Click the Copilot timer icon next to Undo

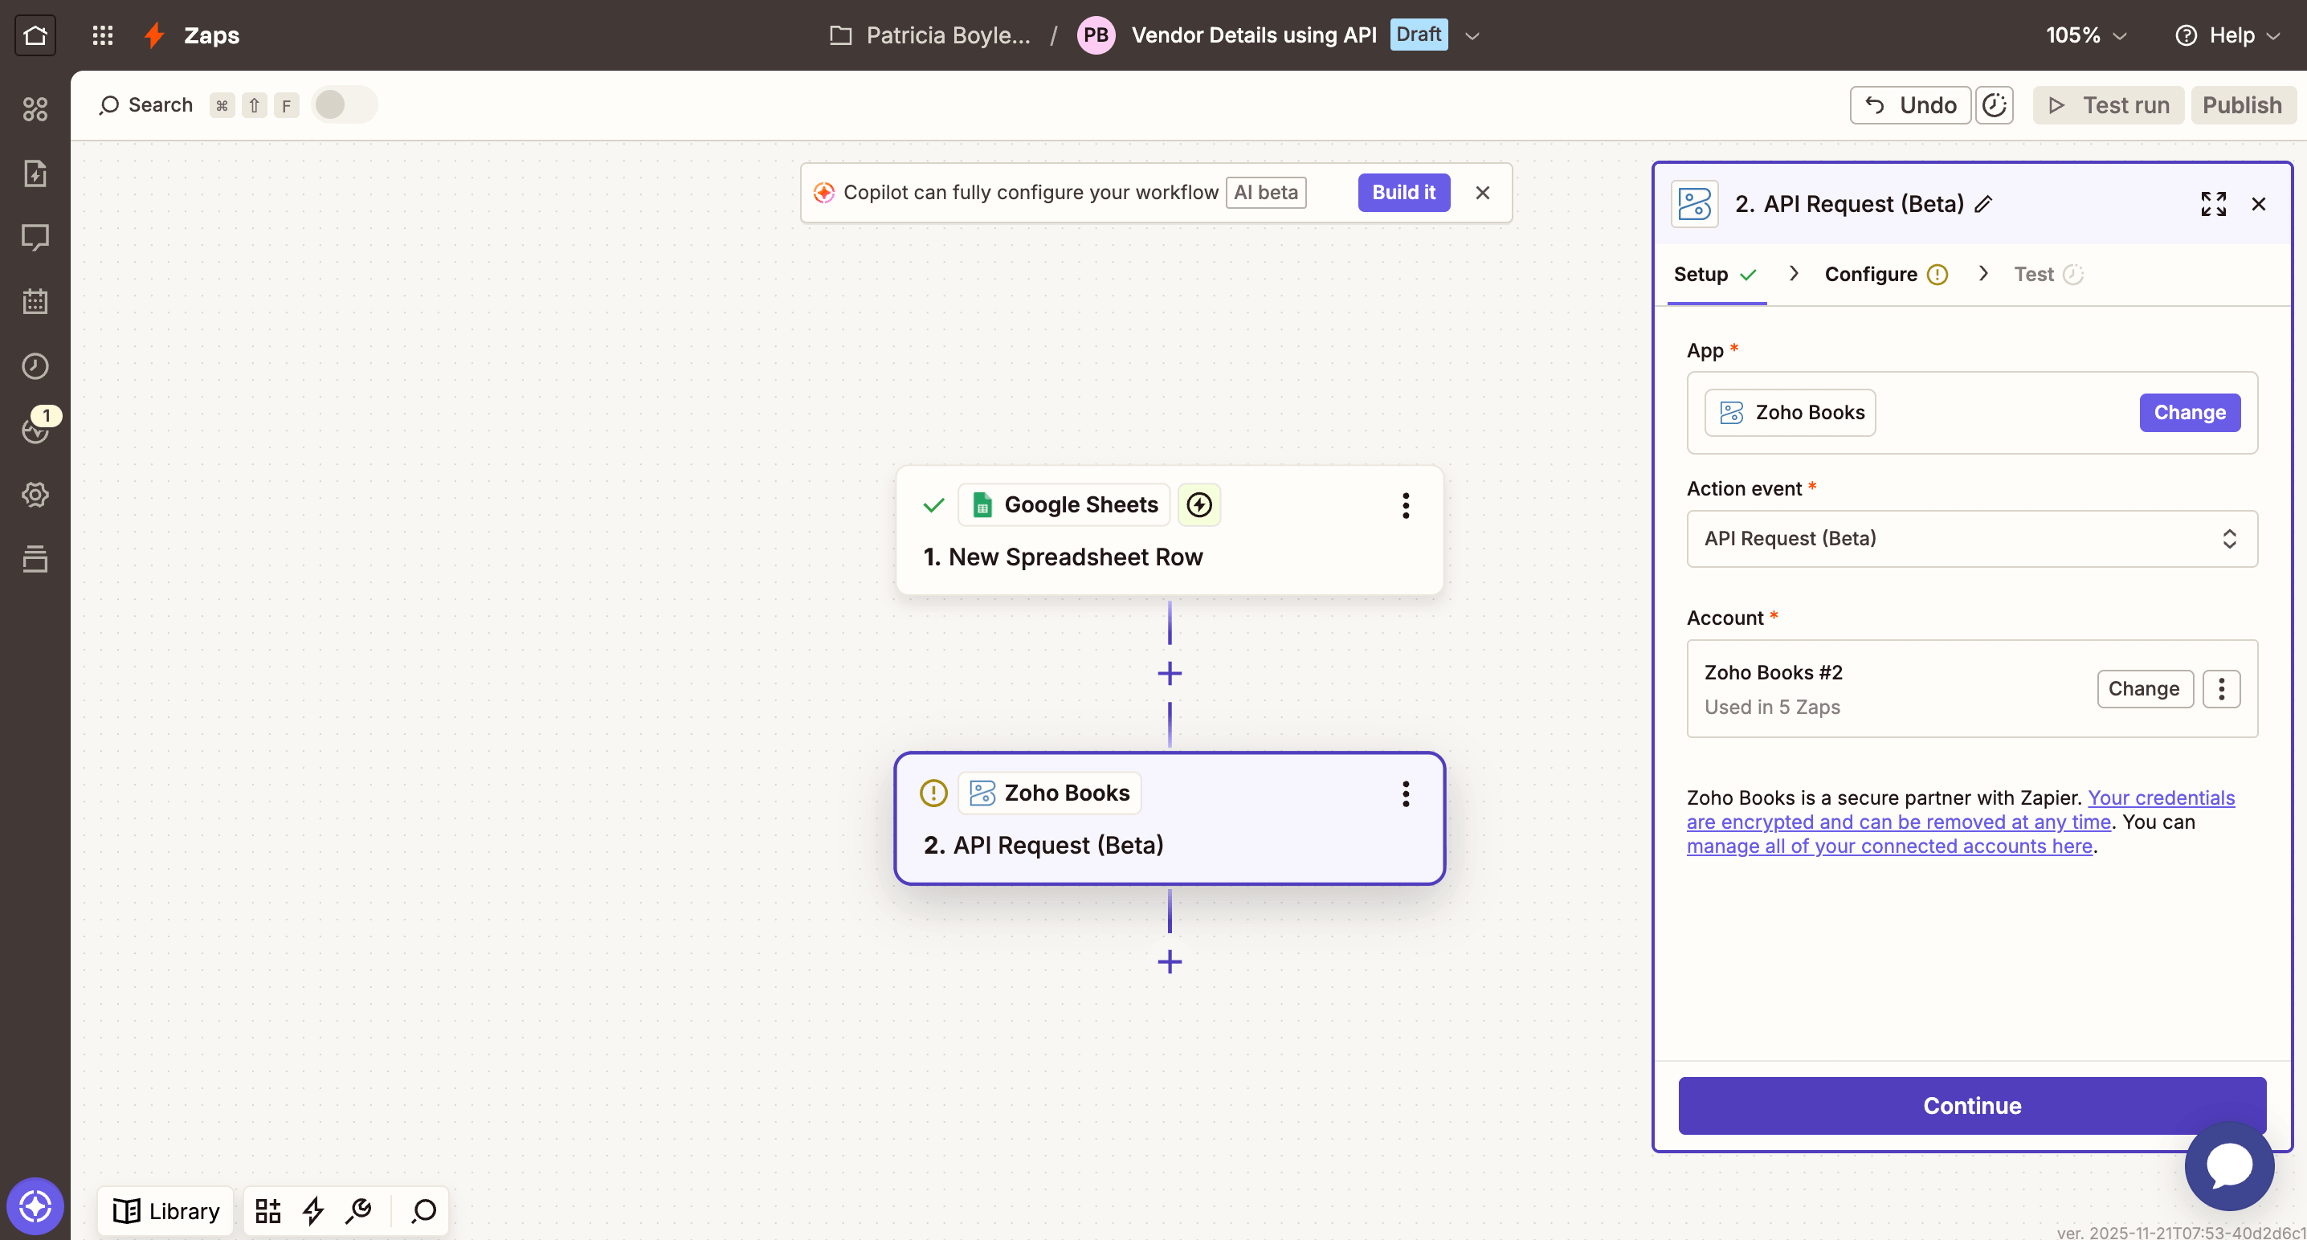1995,104
